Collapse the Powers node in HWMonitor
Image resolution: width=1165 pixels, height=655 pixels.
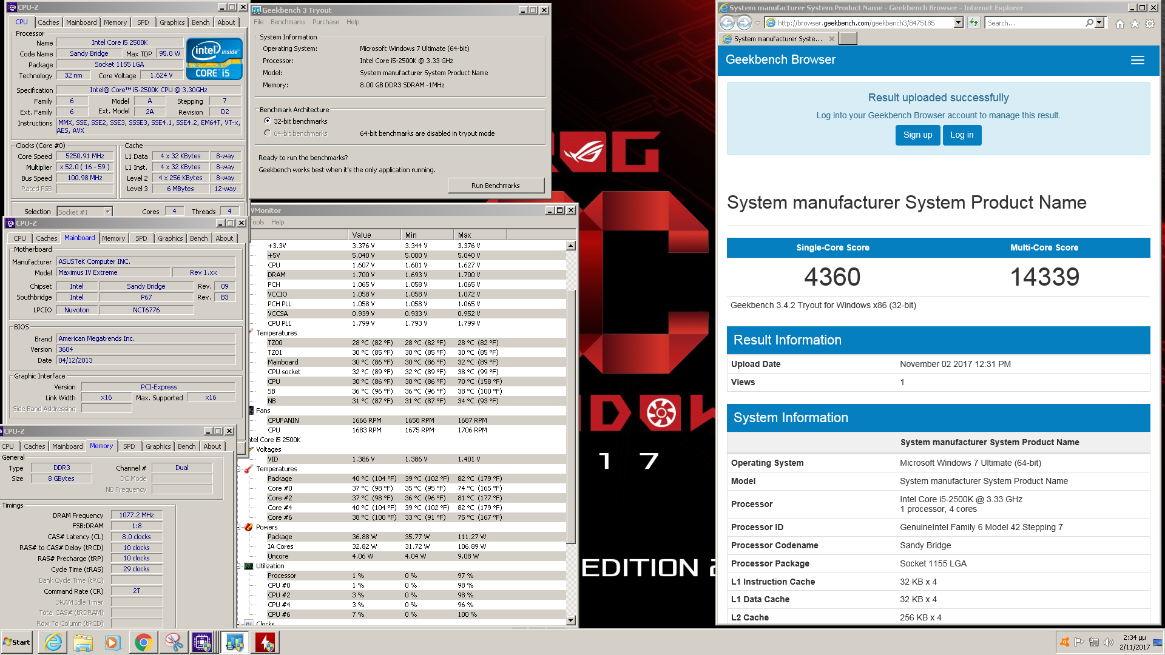pyautogui.click(x=239, y=527)
